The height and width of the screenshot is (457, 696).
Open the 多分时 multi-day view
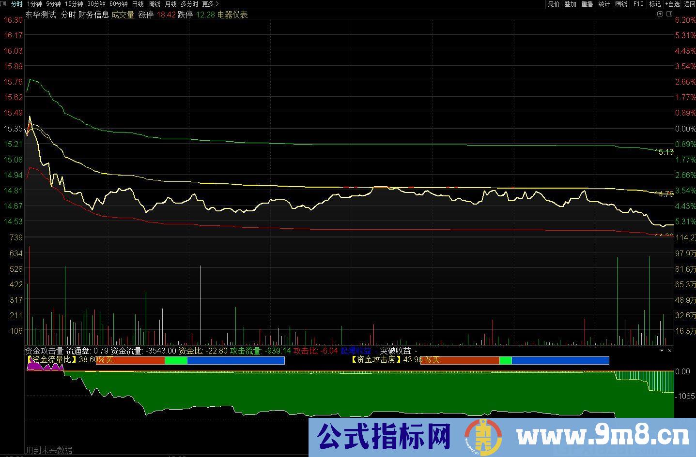click(189, 4)
